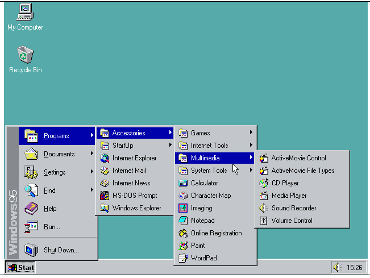
Task: Select the Run... label in Start menu
Action: click(52, 227)
